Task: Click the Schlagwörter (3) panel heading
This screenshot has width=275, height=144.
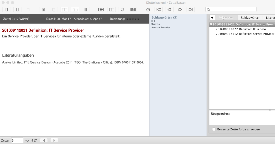Action: (164, 17)
